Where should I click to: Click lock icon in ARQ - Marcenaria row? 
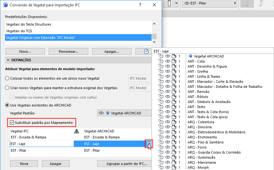(161, 162)
